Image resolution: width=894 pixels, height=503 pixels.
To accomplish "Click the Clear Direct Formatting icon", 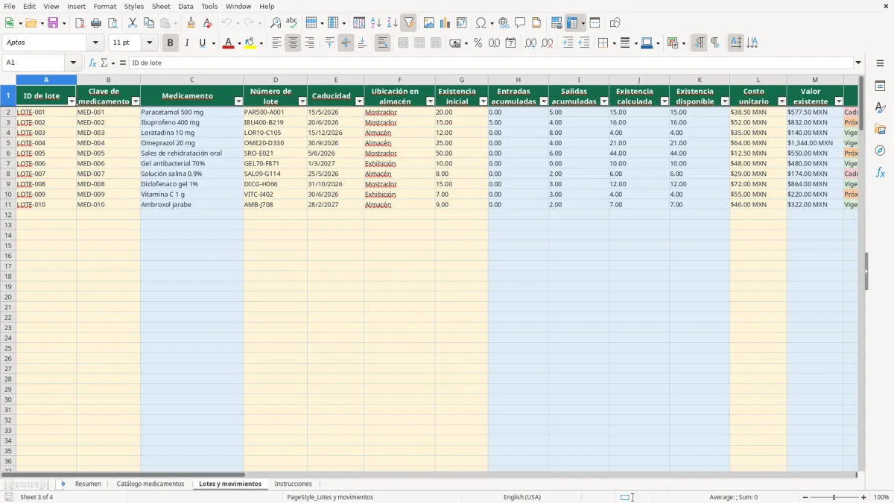I will 207,23.
